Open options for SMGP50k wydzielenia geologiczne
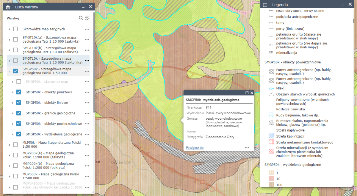 [87, 134]
